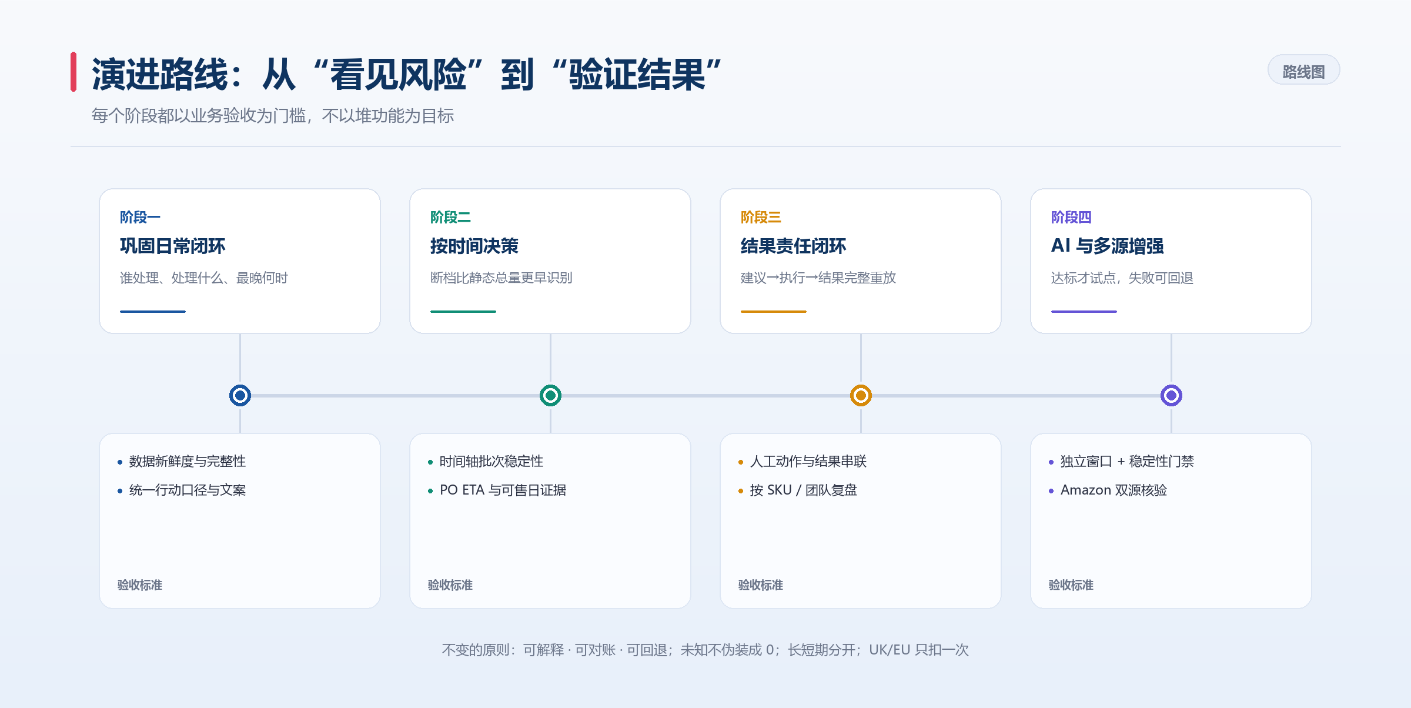Click 断档比静态总量更早识别 description
The image size is (1411, 708).
pos(501,278)
